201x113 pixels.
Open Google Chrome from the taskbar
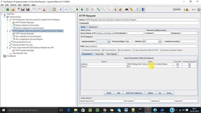coord(105,110)
